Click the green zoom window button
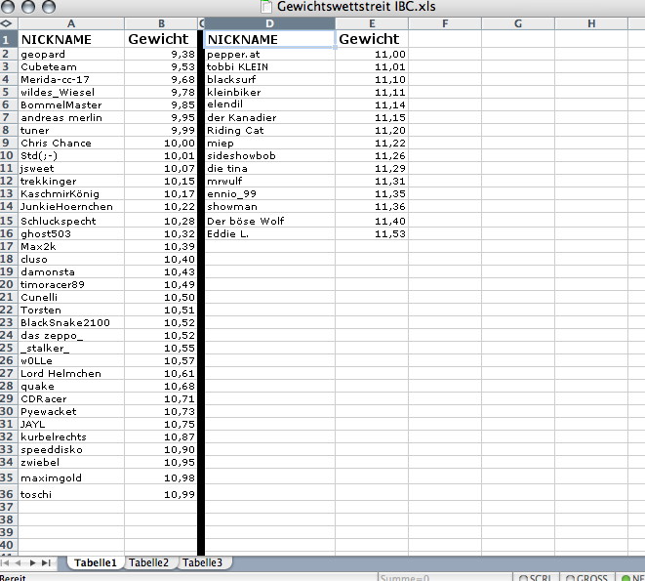Viewport: 645px width, 581px height. click(49, 7)
